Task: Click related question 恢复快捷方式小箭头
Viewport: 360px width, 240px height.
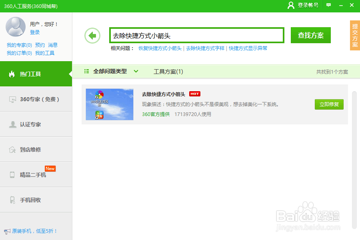Action: tap(160, 48)
